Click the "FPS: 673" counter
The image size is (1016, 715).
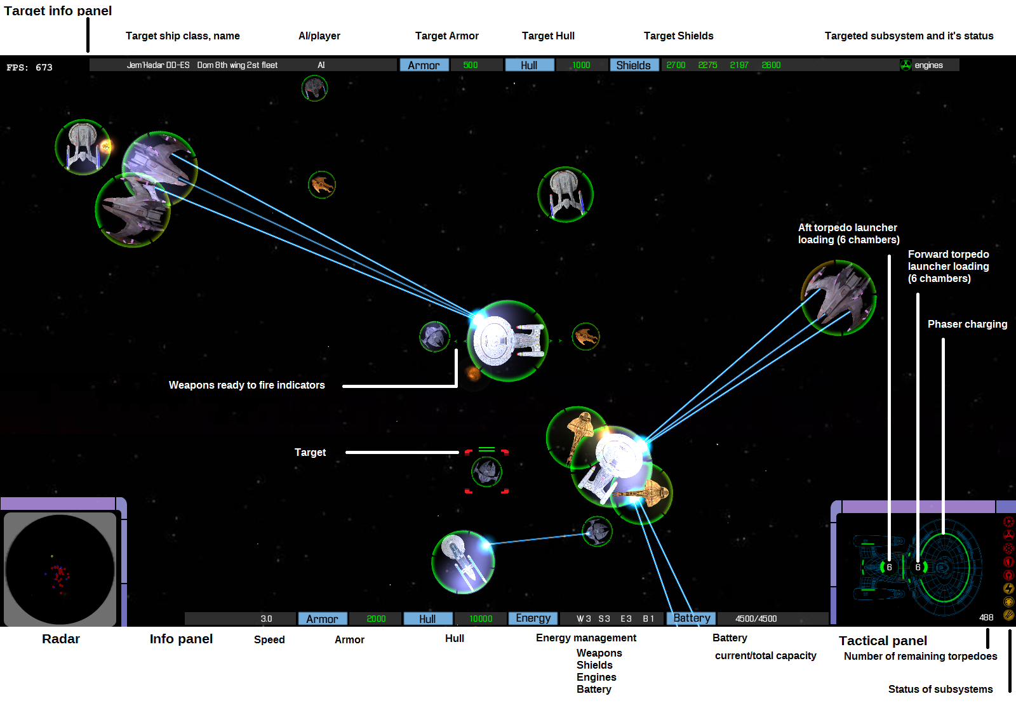[x=30, y=67]
